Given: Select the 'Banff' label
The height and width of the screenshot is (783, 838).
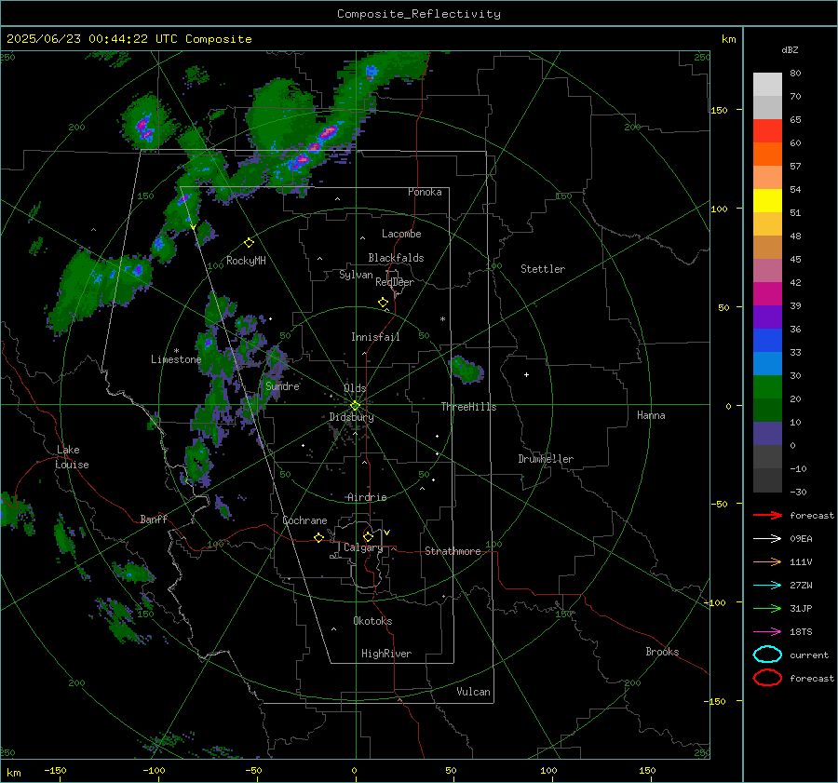Looking at the screenshot, I should (x=154, y=519).
